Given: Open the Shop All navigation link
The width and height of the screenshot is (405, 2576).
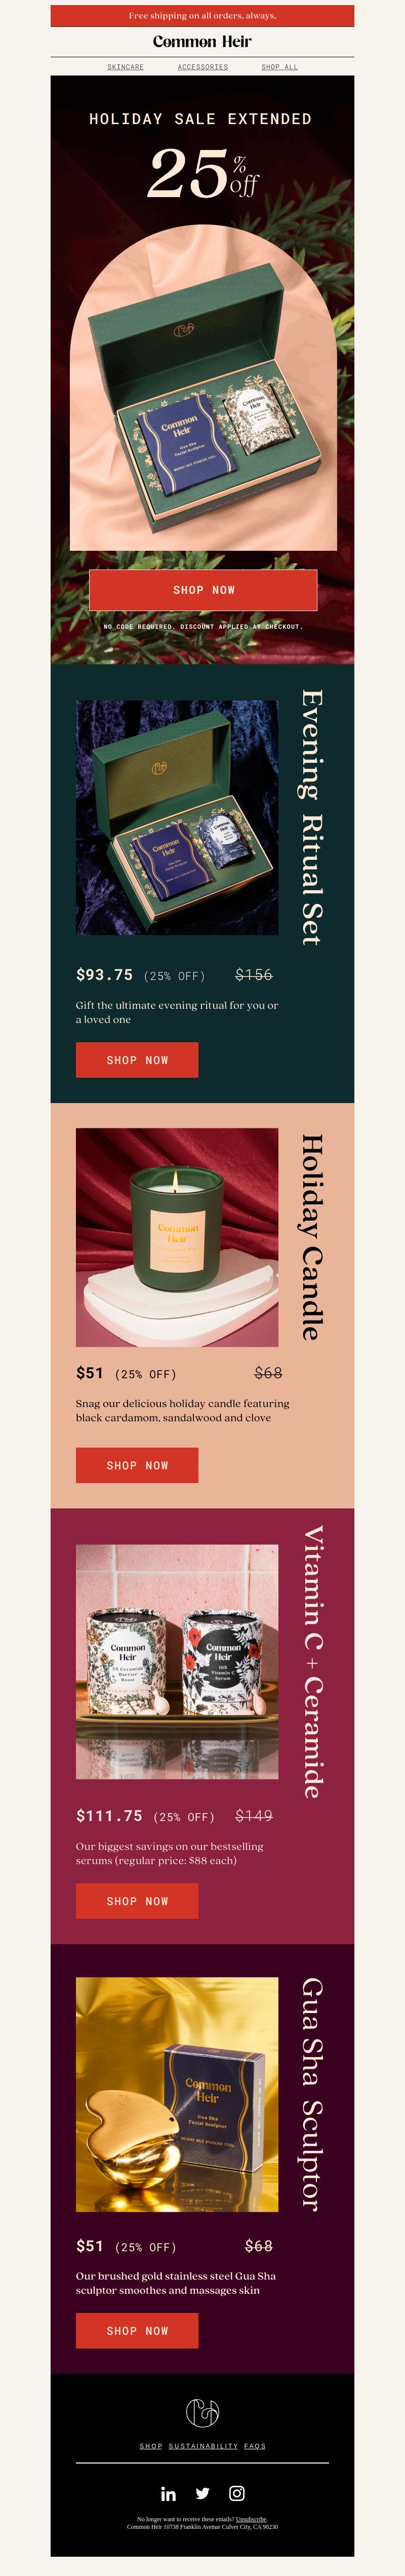Looking at the screenshot, I should click(x=280, y=67).
